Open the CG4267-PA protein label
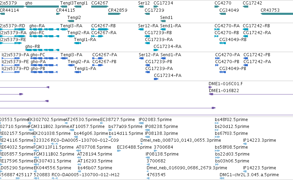Image resolution: width=293 pixels, height=180 pixels. 105,54
